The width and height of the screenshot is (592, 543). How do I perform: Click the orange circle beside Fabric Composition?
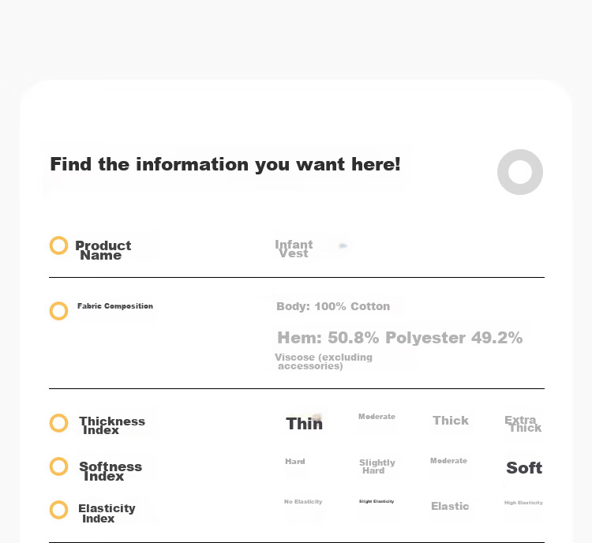pyautogui.click(x=58, y=311)
